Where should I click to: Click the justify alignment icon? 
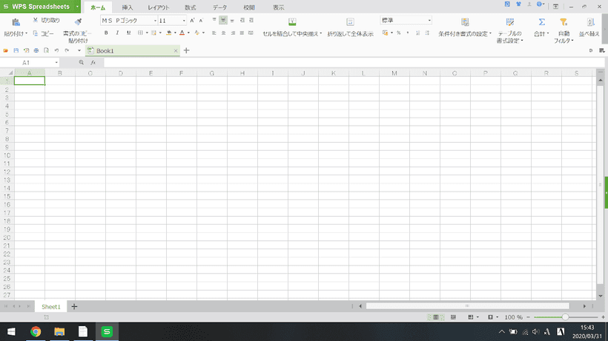[x=242, y=33]
